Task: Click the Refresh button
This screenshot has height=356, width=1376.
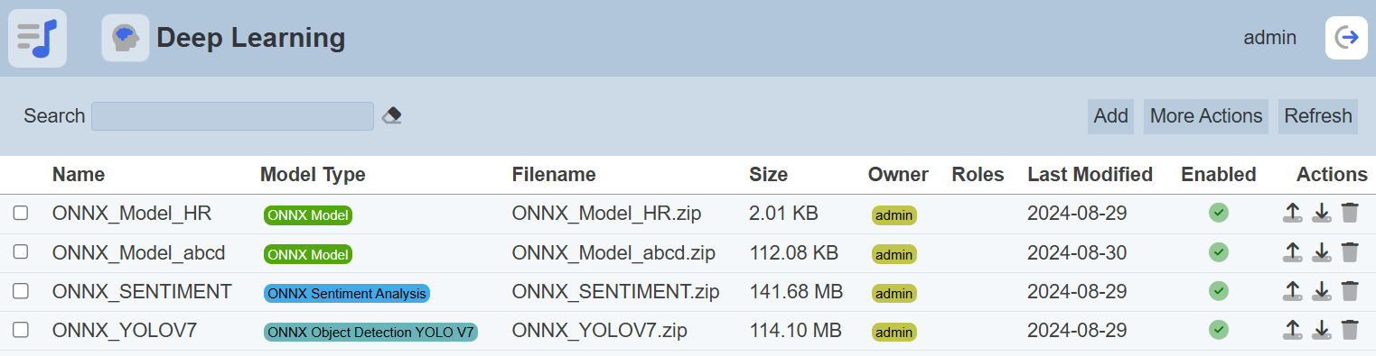Action: pos(1318,116)
